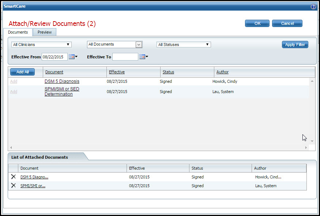Select the Documents tab

pyautogui.click(x=18, y=32)
